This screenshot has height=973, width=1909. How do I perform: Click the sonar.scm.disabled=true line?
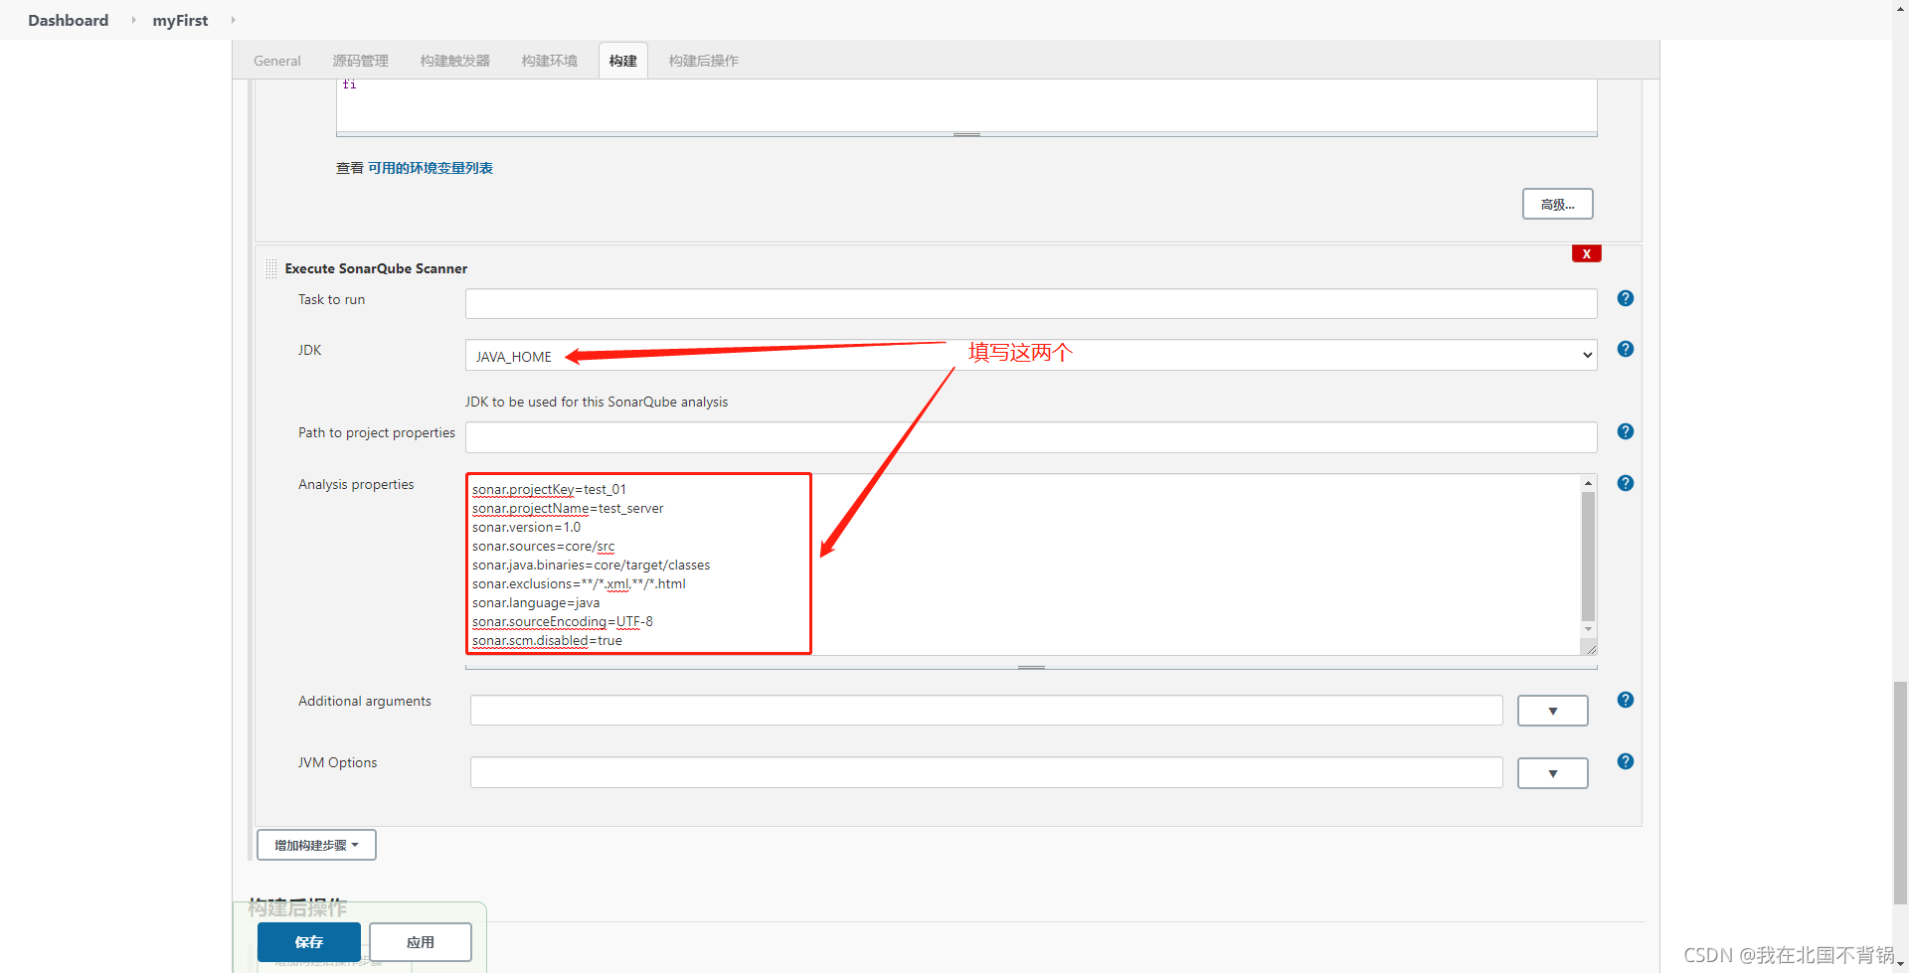click(x=547, y=640)
